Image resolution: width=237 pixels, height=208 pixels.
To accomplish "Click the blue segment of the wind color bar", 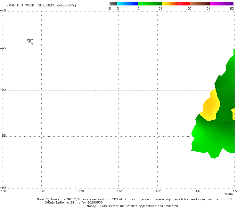I will (x=128, y=4).
